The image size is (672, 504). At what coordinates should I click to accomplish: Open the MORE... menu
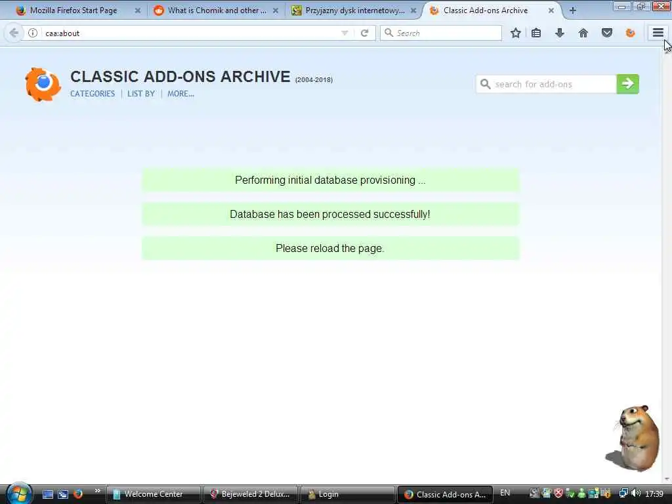180,94
